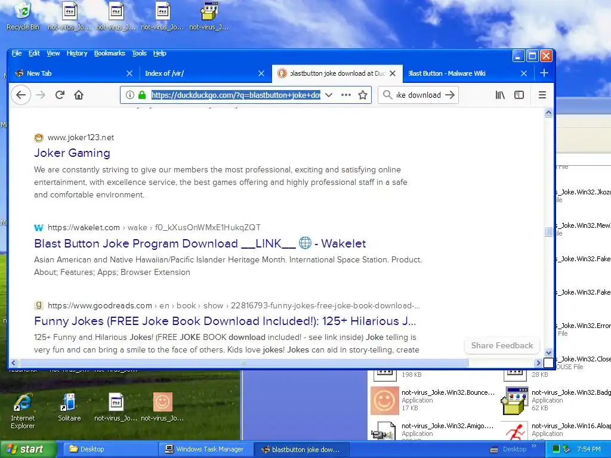Open the Firefox hamburger menu
This screenshot has height=458, width=611.
542,95
